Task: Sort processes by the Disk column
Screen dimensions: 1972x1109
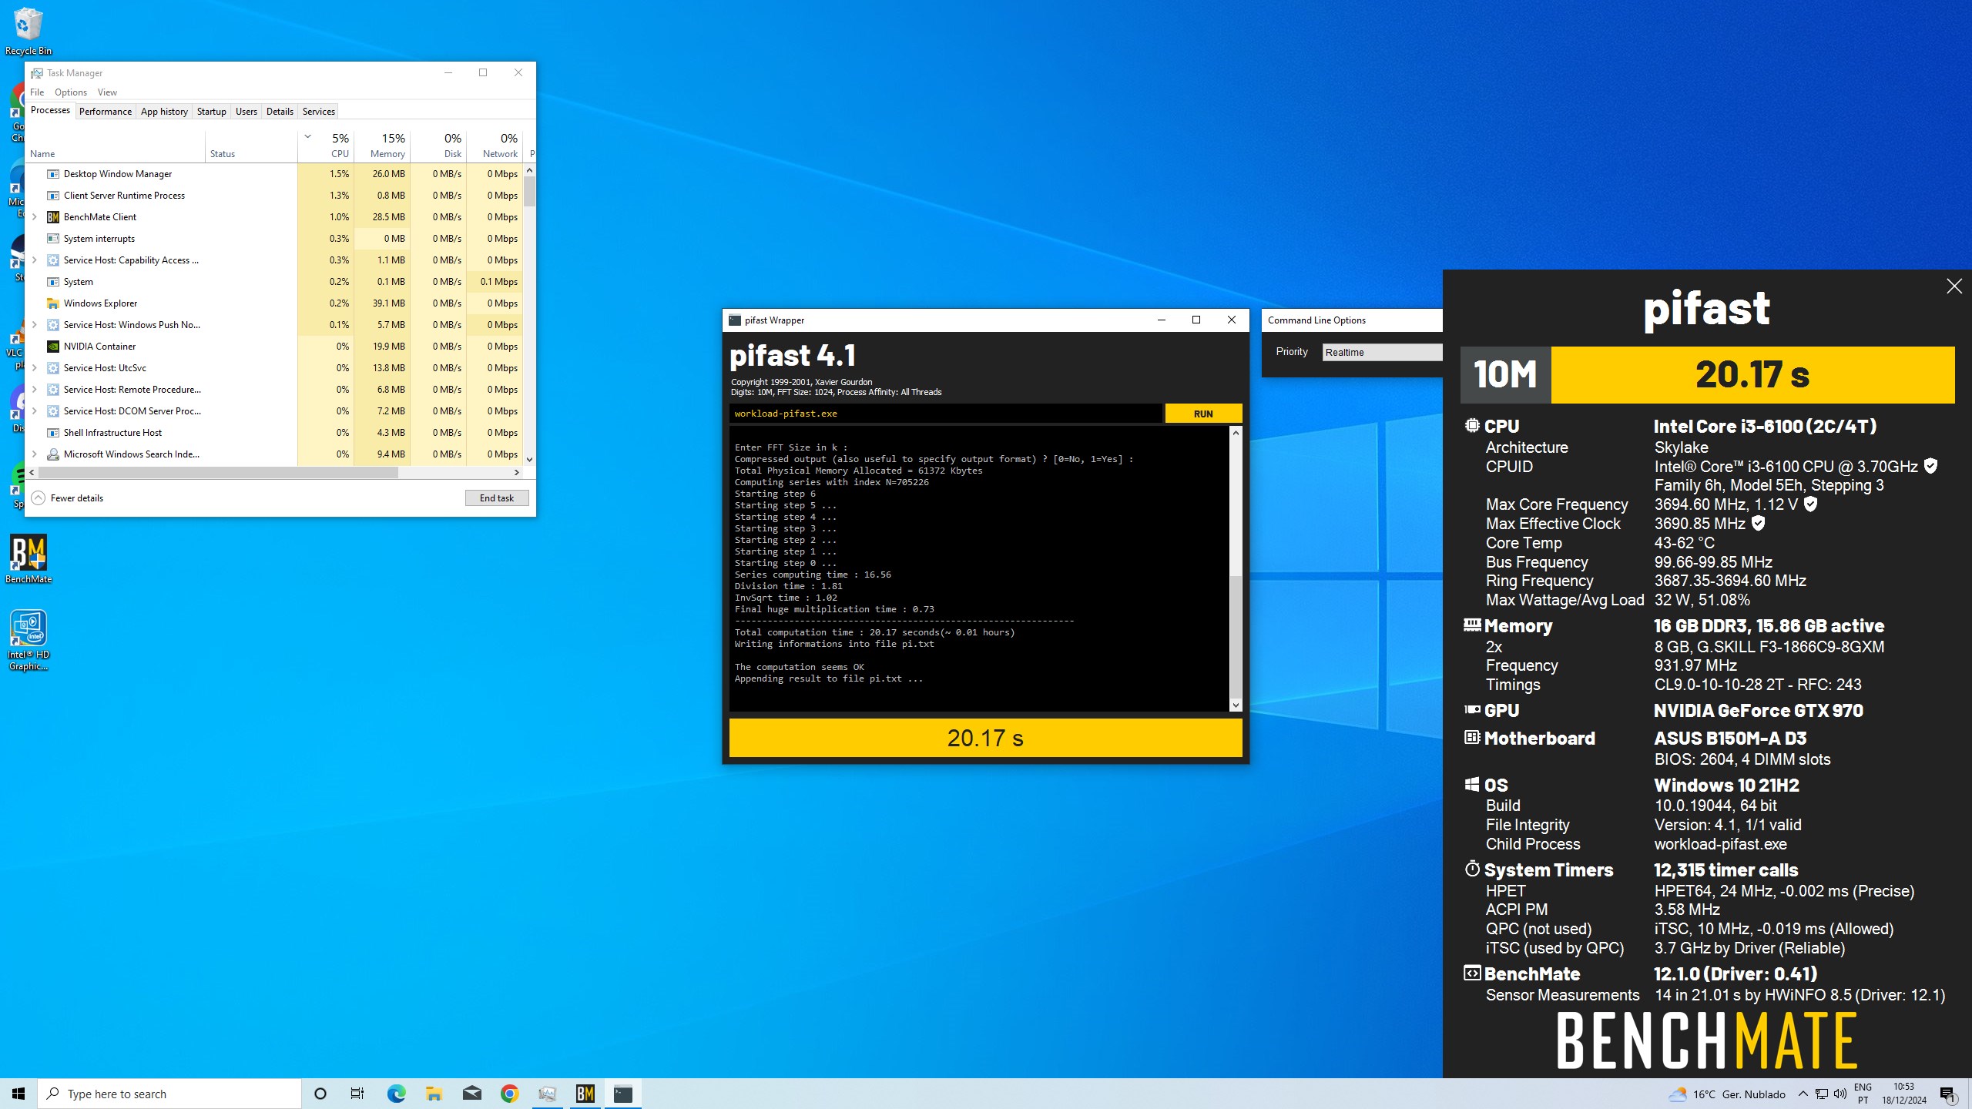Action: (x=438, y=145)
